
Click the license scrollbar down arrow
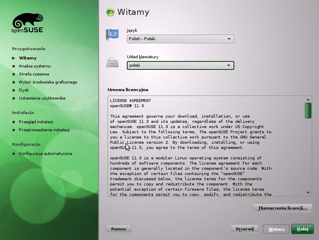pos(308,192)
